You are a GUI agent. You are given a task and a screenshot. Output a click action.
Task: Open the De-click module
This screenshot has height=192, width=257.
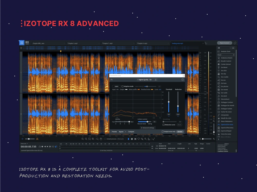(x=222, y=71)
